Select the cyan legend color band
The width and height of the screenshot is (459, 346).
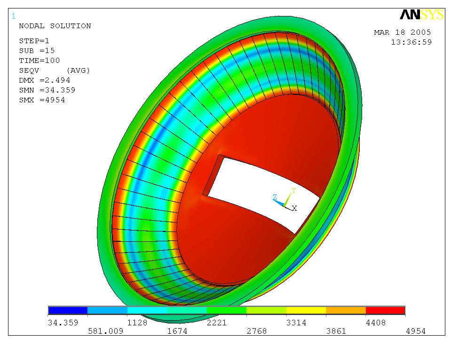147,310
